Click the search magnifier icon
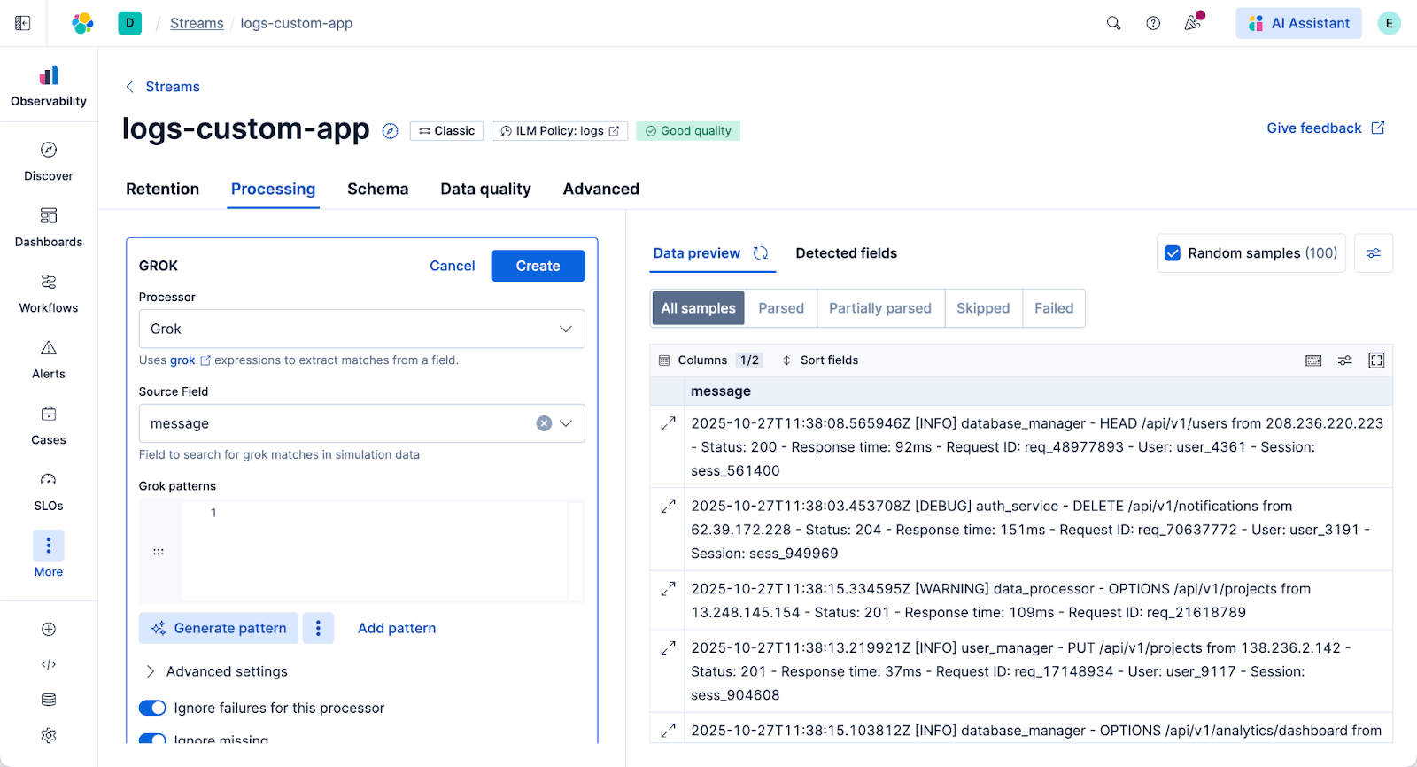 (x=1113, y=24)
